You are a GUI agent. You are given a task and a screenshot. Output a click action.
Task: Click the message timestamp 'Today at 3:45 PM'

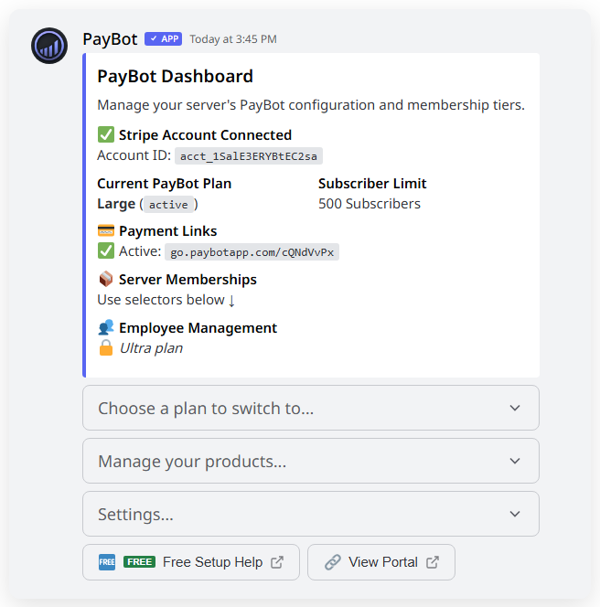tap(233, 39)
